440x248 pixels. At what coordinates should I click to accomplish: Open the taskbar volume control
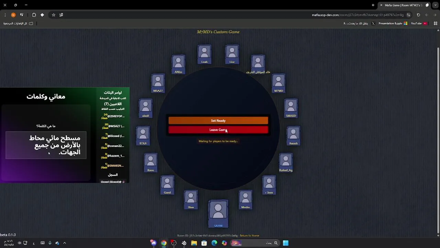(19, 243)
